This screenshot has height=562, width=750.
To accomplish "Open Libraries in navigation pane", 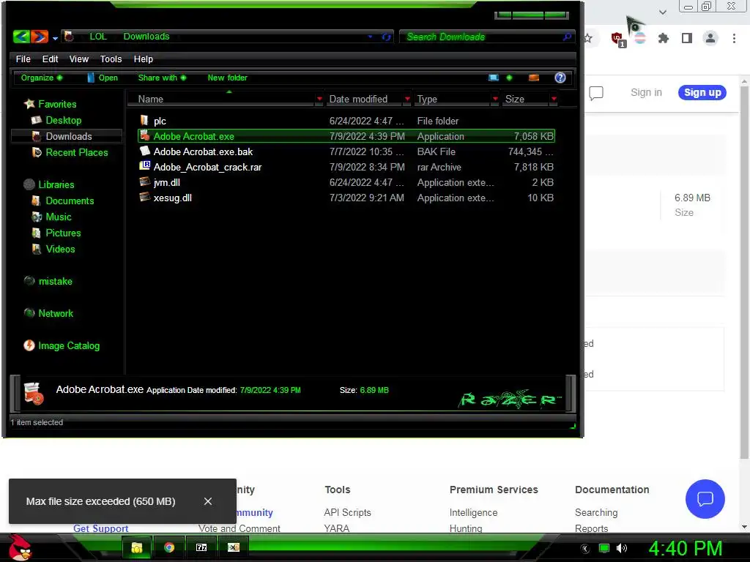I will point(56,184).
